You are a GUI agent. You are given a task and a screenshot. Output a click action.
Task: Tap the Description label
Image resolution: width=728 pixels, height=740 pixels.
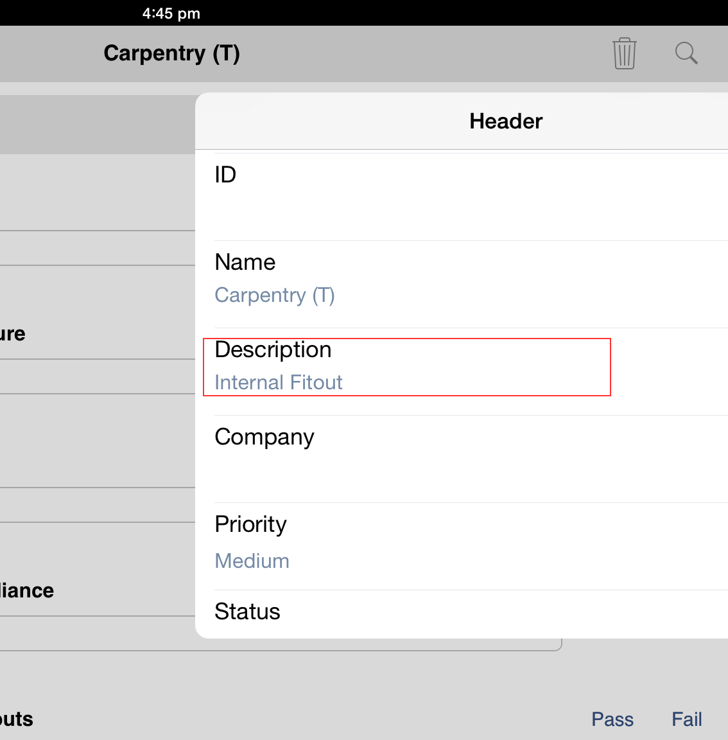click(x=273, y=349)
